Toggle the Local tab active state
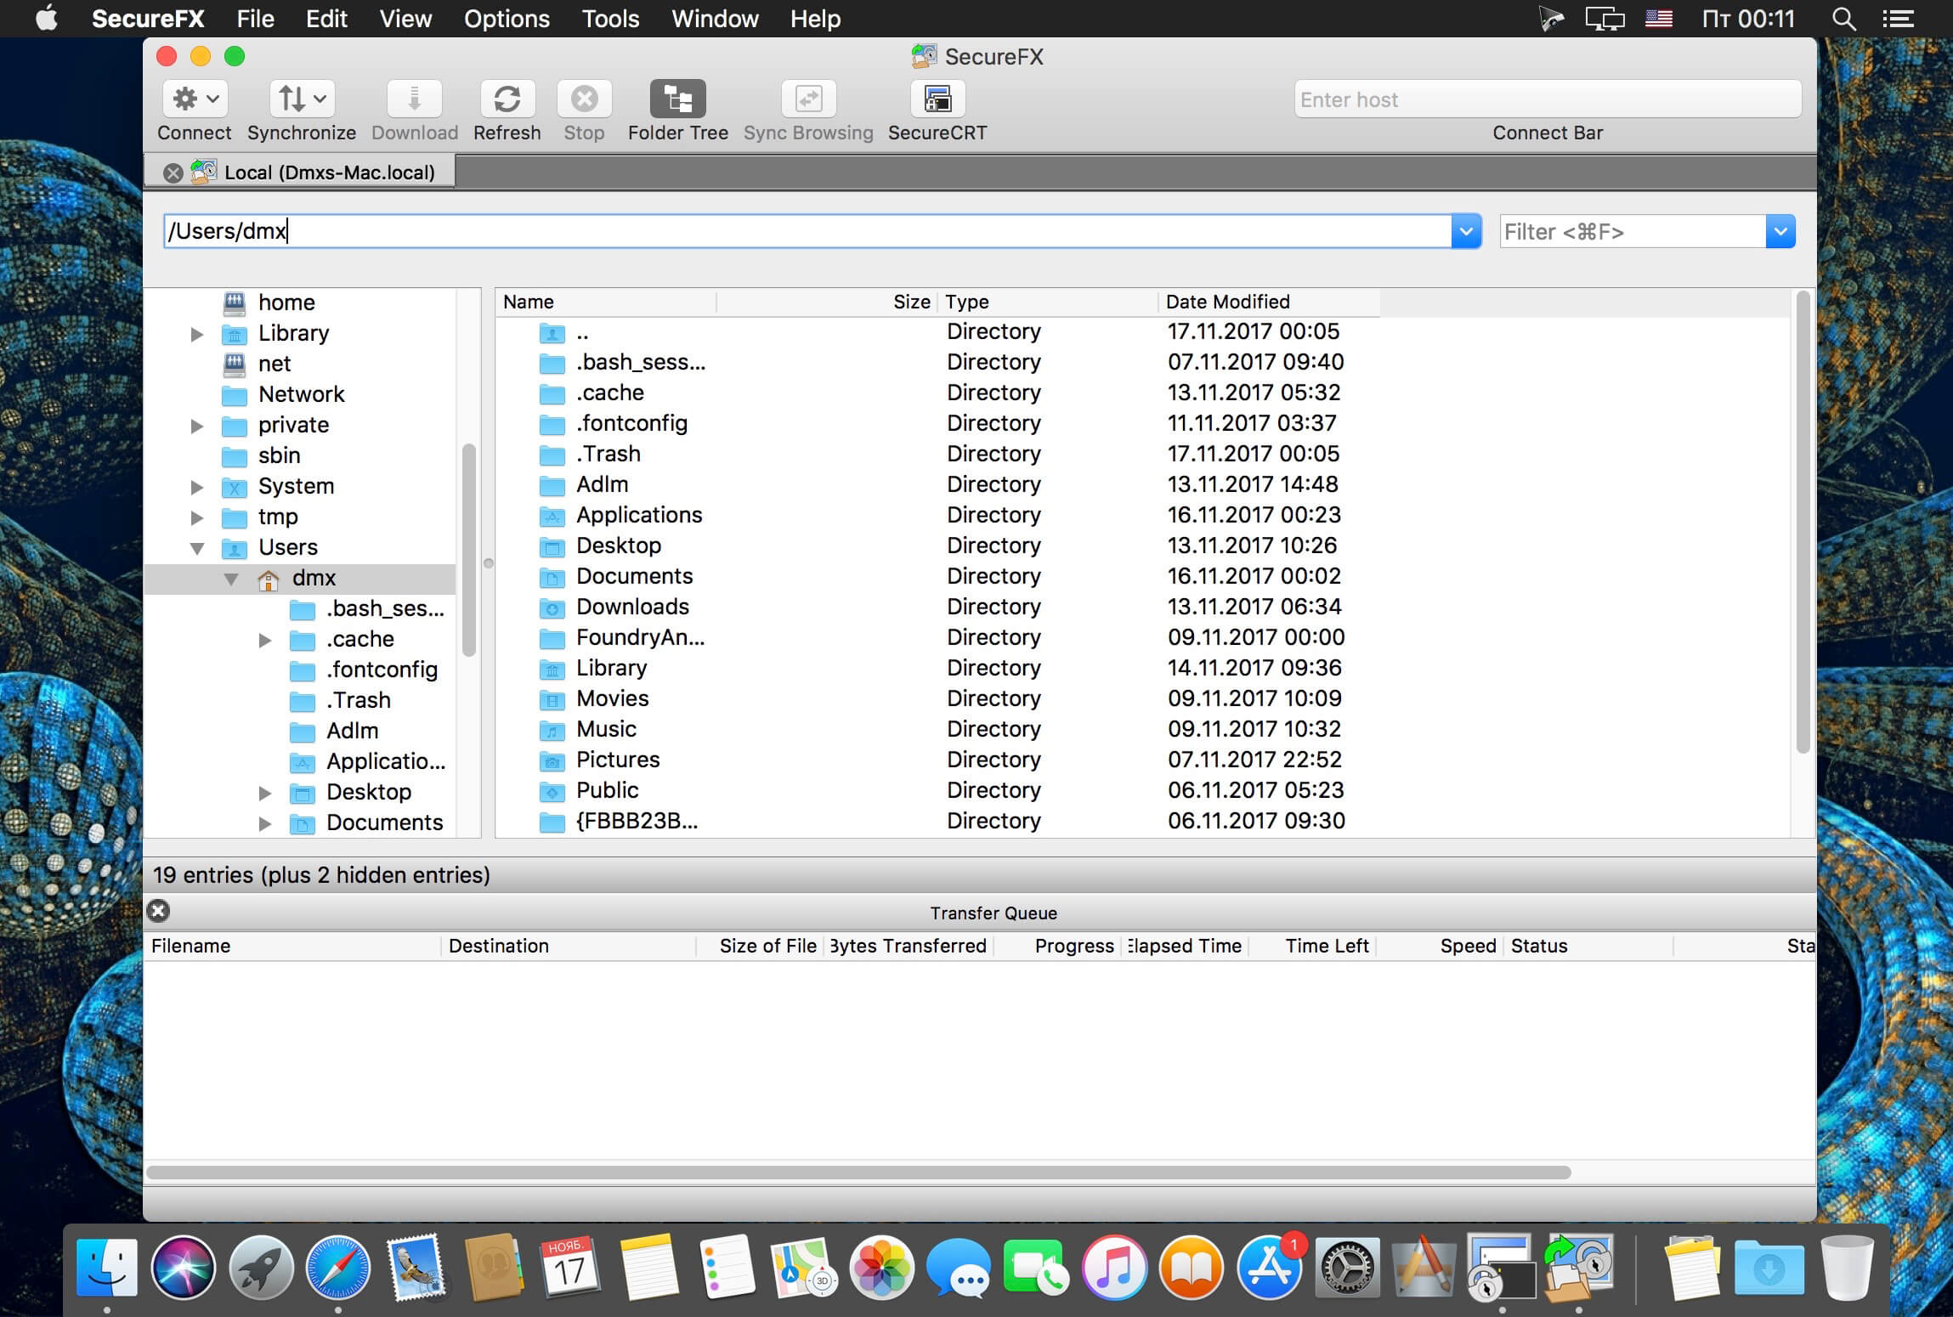 [313, 172]
